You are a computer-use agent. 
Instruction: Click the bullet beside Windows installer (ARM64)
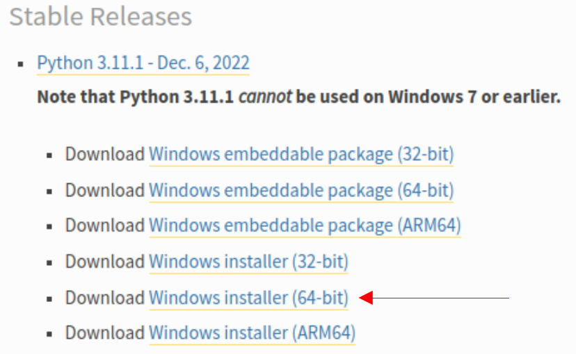[51, 335]
